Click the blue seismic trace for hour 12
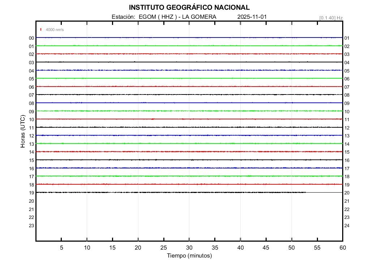Image resolution: width=370 pixels, height=277 pixels. pyautogui.click(x=189, y=135)
